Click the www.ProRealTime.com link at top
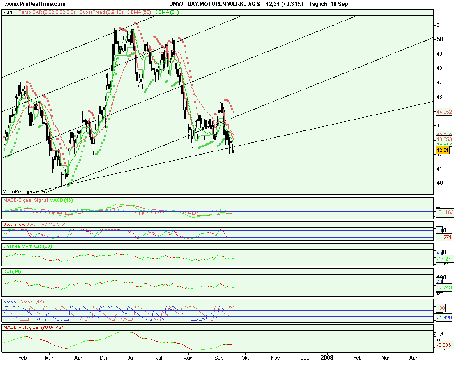This screenshot has height=365, width=457. point(35,4)
